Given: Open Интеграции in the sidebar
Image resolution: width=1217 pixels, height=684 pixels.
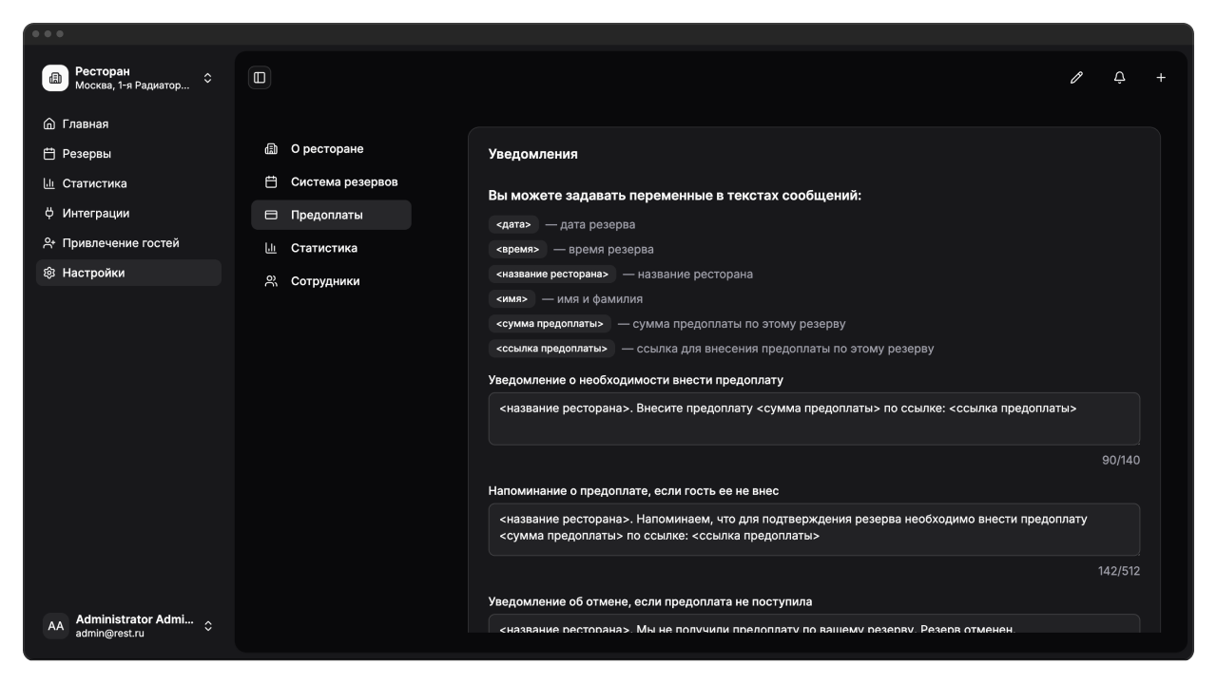Looking at the screenshot, I should [x=95, y=213].
